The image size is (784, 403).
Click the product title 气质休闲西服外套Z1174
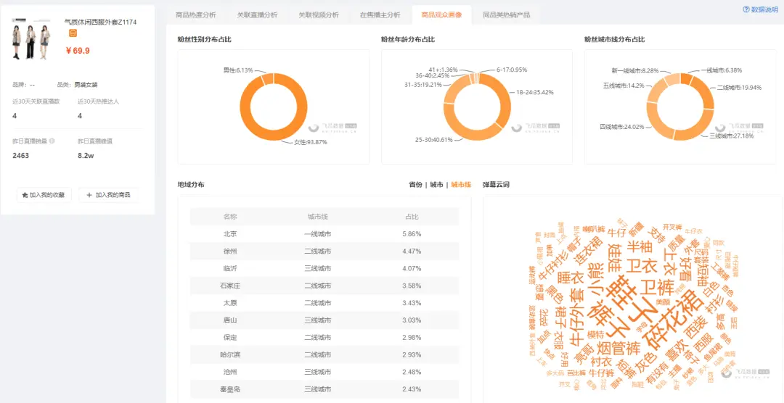click(100, 22)
